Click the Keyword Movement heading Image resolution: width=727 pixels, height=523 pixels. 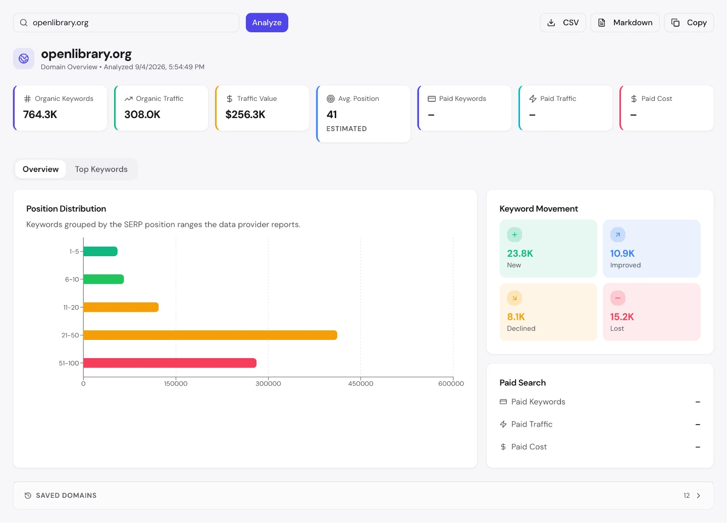pyautogui.click(x=539, y=209)
